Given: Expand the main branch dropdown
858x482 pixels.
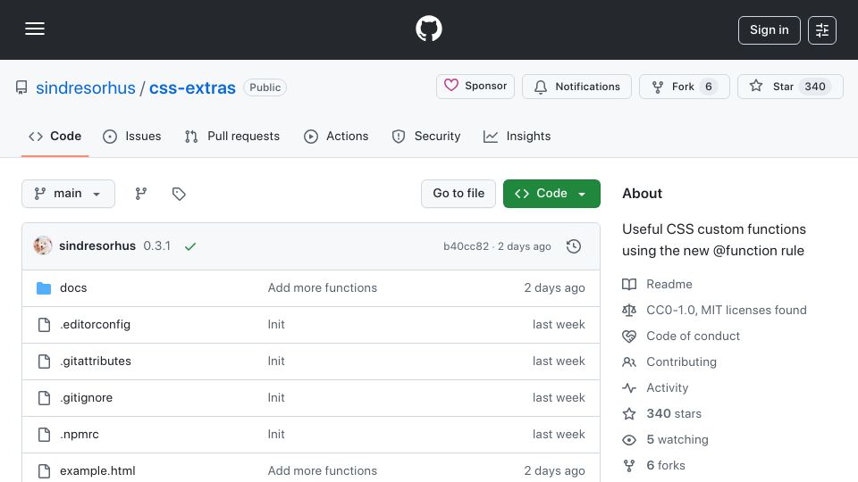Looking at the screenshot, I should [69, 194].
